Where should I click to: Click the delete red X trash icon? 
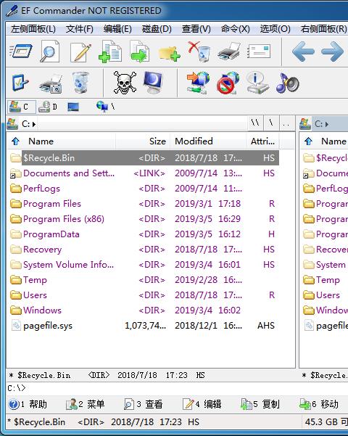pyautogui.click(x=199, y=52)
